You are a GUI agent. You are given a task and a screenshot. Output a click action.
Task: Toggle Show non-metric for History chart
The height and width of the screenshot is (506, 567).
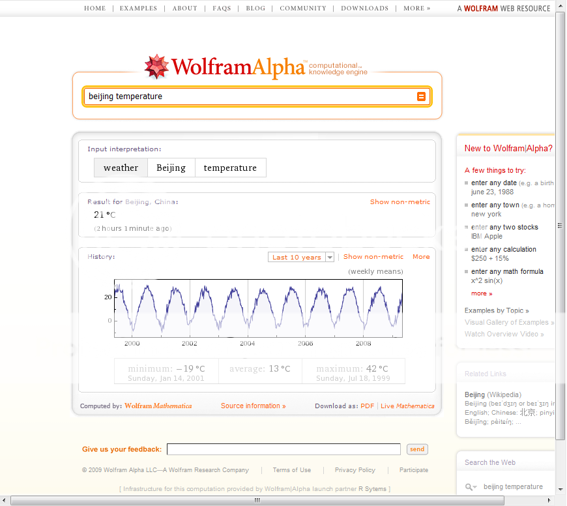(373, 257)
